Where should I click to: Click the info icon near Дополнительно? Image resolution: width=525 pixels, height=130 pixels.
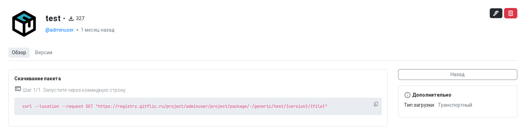pyautogui.click(x=407, y=95)
